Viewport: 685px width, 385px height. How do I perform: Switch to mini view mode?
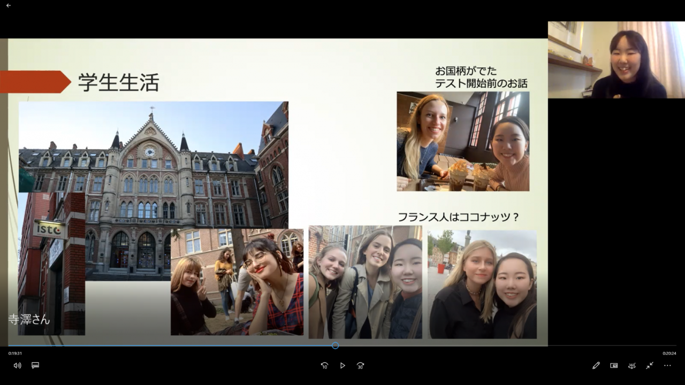pyautogui.click(x=614, y=365)
